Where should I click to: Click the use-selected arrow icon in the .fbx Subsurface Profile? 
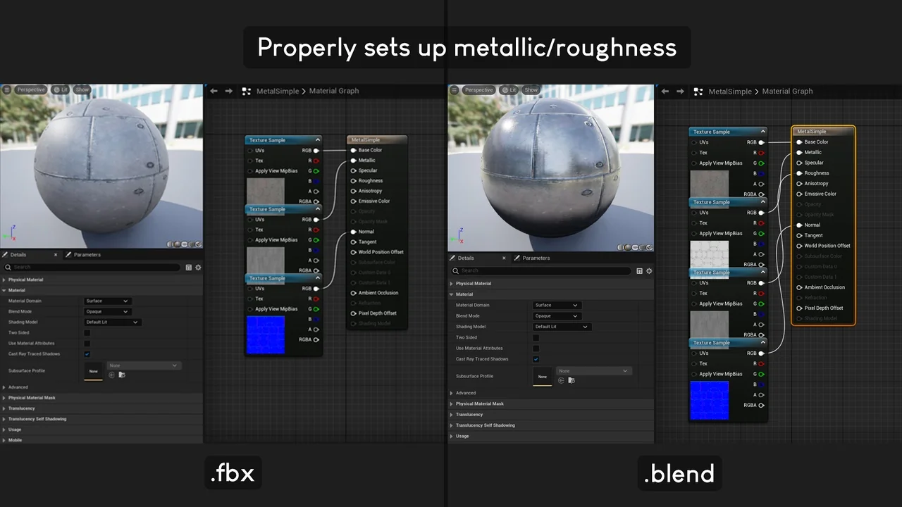point(112,375)
